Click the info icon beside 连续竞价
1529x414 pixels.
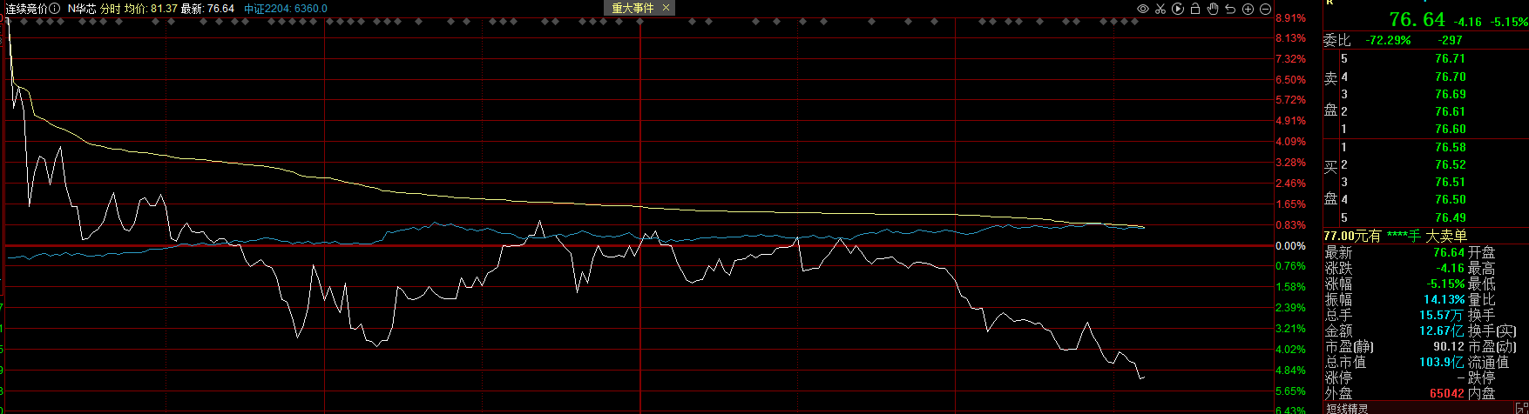pyautogui.click(x=54, y=9)
